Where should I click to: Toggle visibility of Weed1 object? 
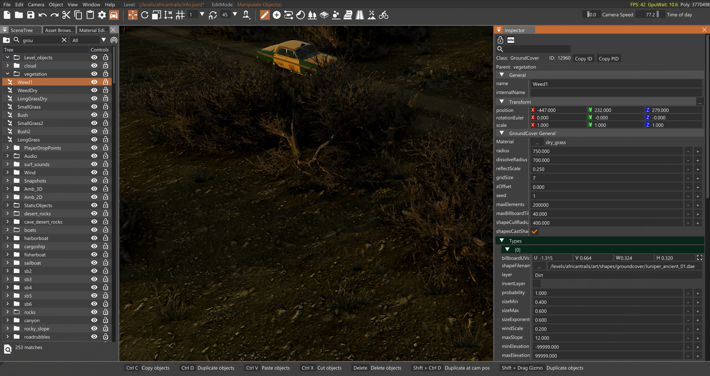point(94,82)
